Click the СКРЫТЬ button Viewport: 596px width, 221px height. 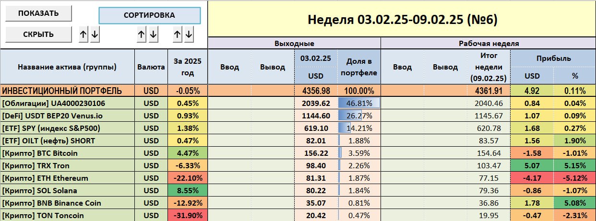click(39, 35)
